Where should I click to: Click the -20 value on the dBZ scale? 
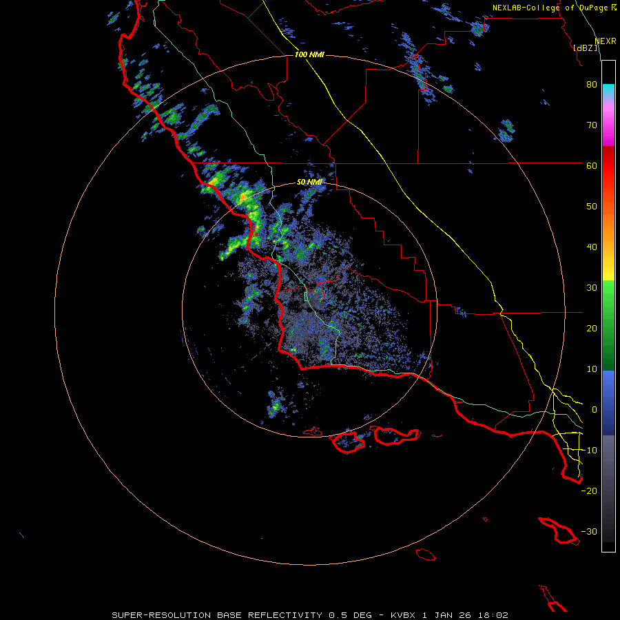[589, 491]
